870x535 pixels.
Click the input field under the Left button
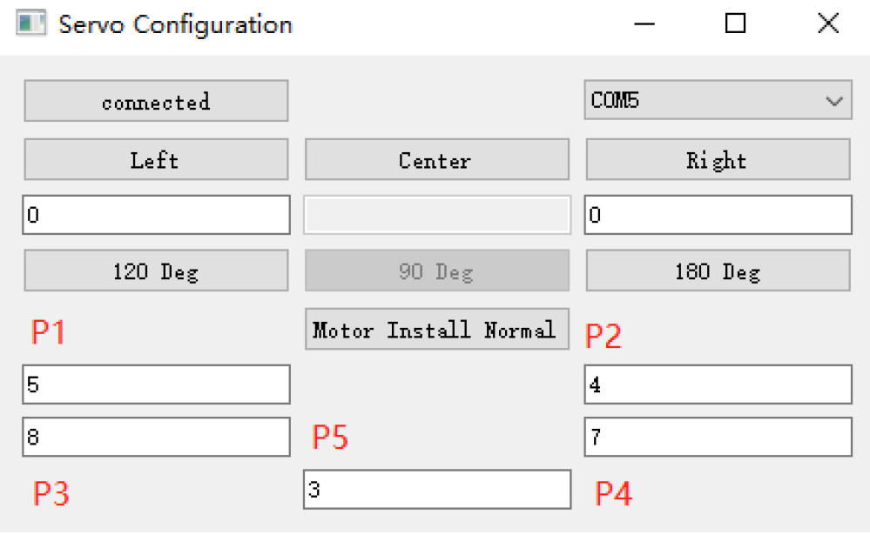click(x=156, y=215)
